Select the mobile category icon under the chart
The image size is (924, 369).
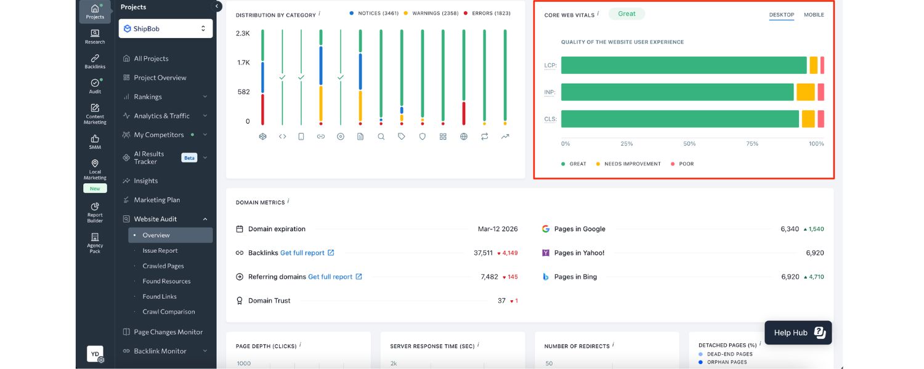point(301,137)
